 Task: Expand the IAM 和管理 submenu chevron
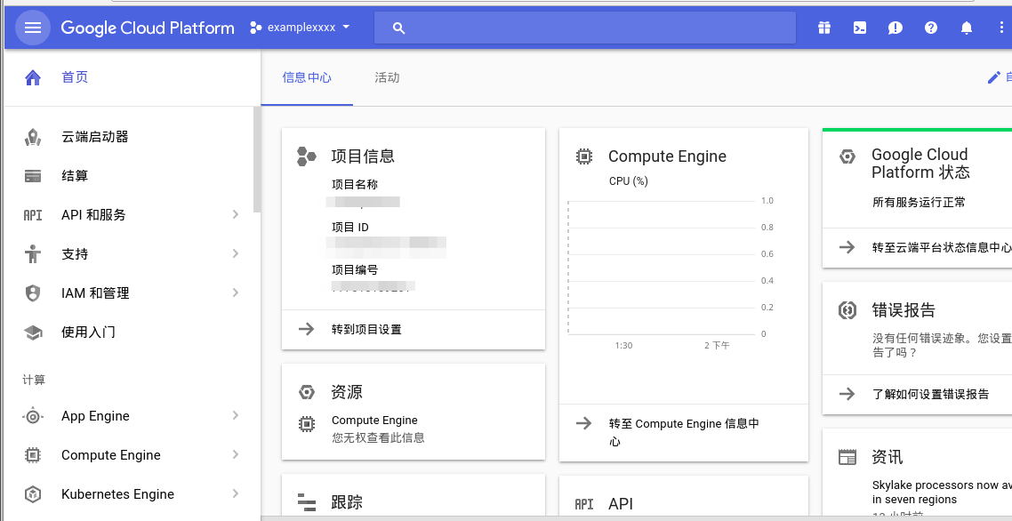(x=236, y=293)
